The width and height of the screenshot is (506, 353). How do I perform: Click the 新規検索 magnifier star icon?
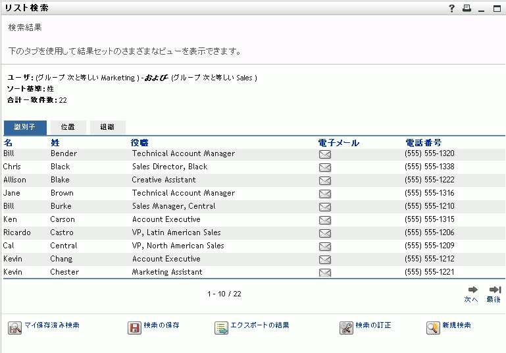433,328
